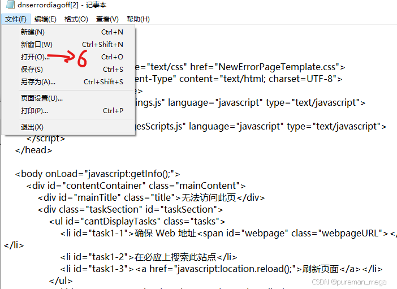Click the </script> closing tag line
397x289 pixels.
46,139
